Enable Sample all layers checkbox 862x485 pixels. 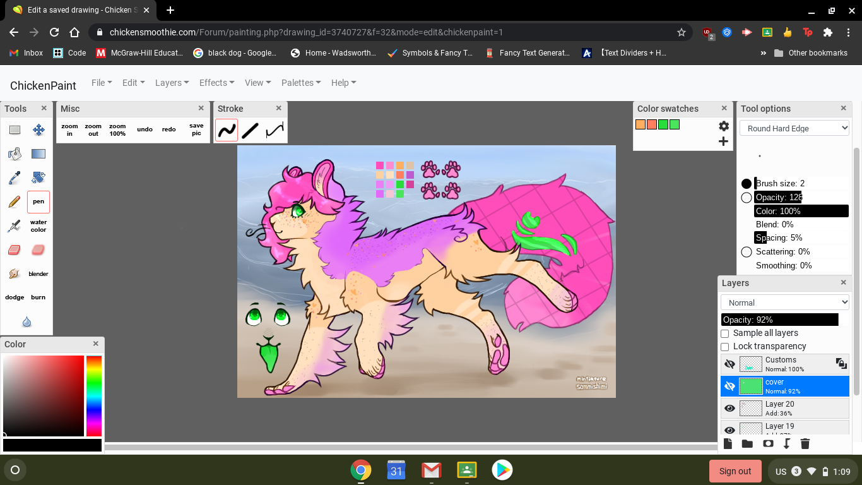click(725, 333)
